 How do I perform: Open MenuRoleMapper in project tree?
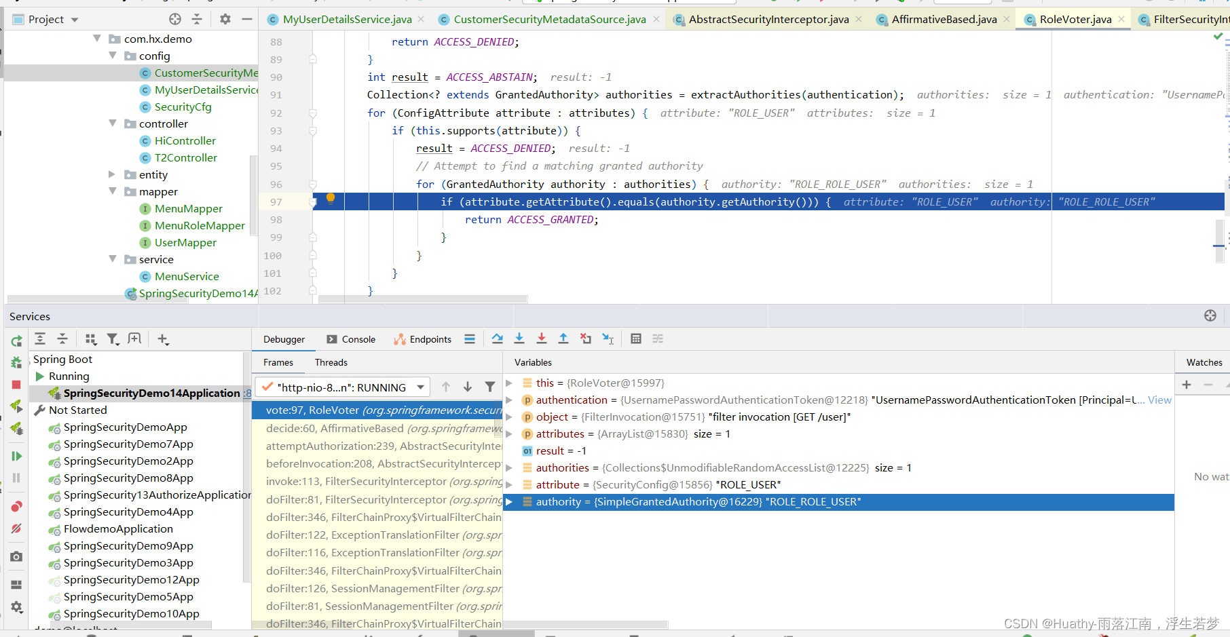(200, 225)
